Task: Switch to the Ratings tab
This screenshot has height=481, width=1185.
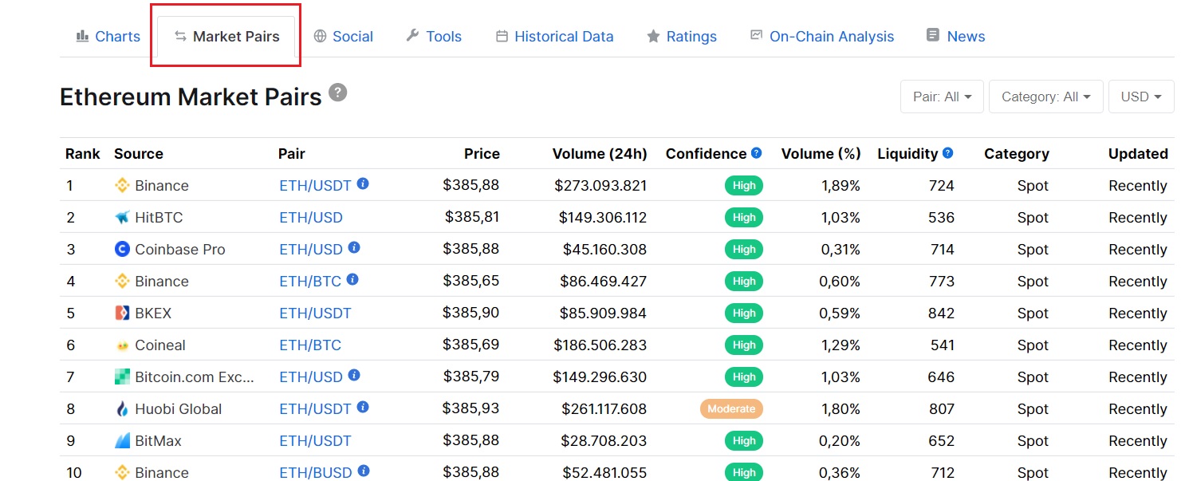Action: click(682, 37)
